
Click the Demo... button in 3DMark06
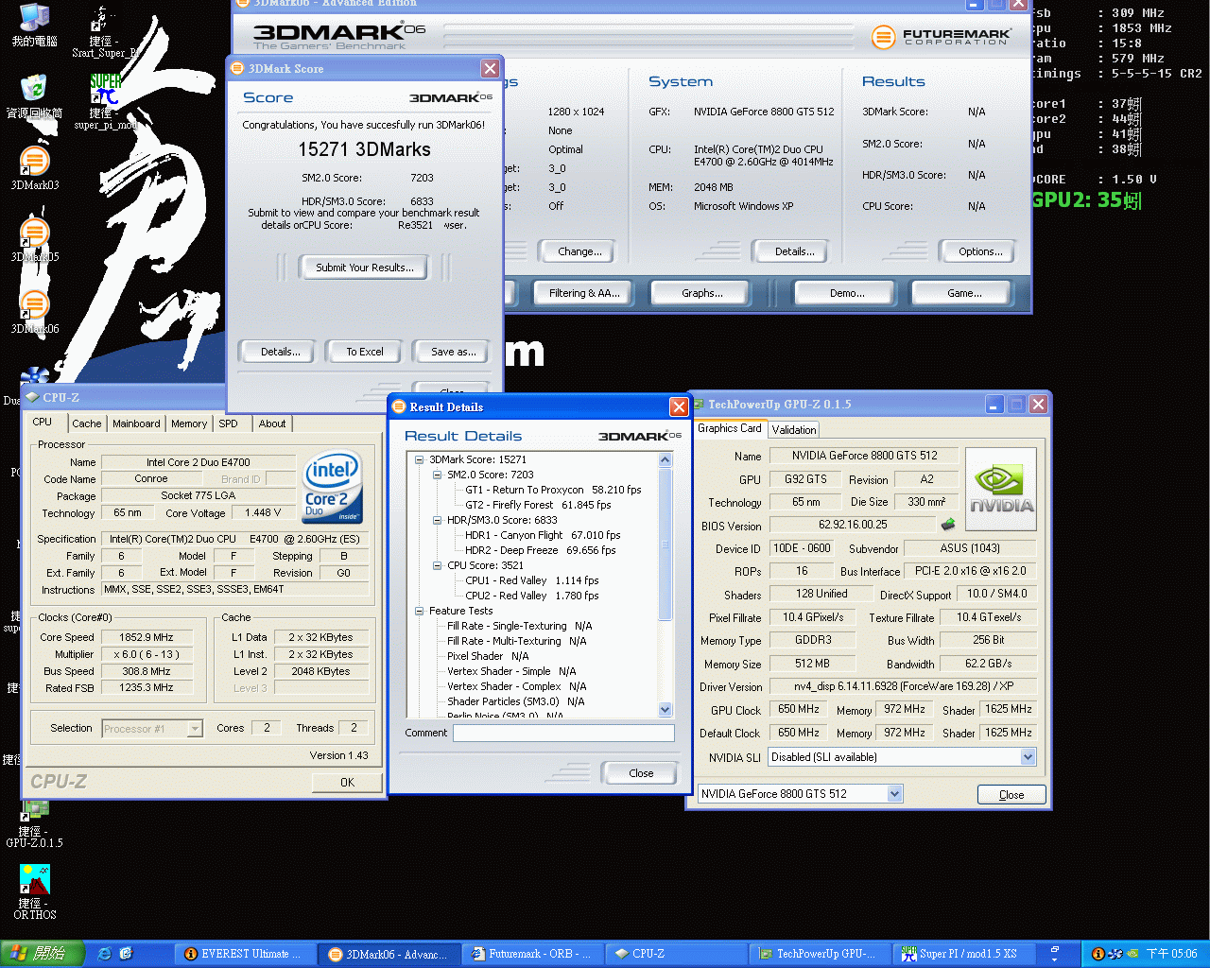847,293
